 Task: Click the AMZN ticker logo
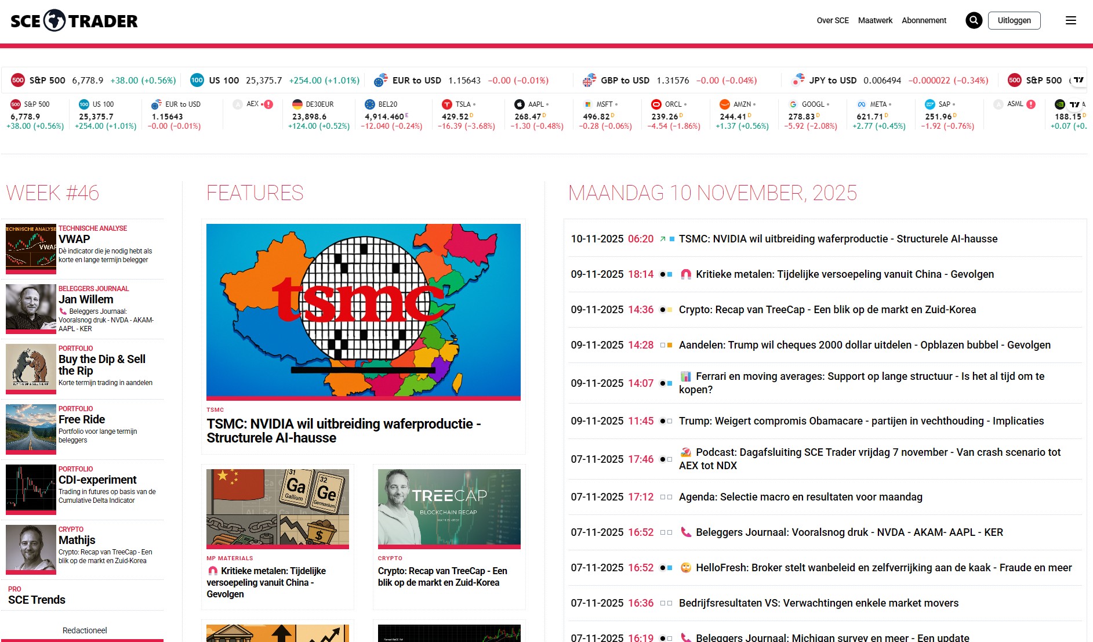725,104
